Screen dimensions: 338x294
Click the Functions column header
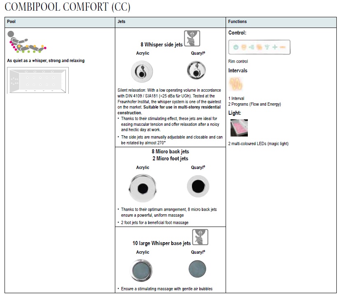[238, 22]
